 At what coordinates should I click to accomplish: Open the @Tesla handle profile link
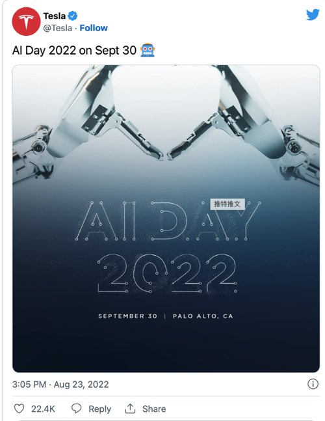tap(58, 28)
